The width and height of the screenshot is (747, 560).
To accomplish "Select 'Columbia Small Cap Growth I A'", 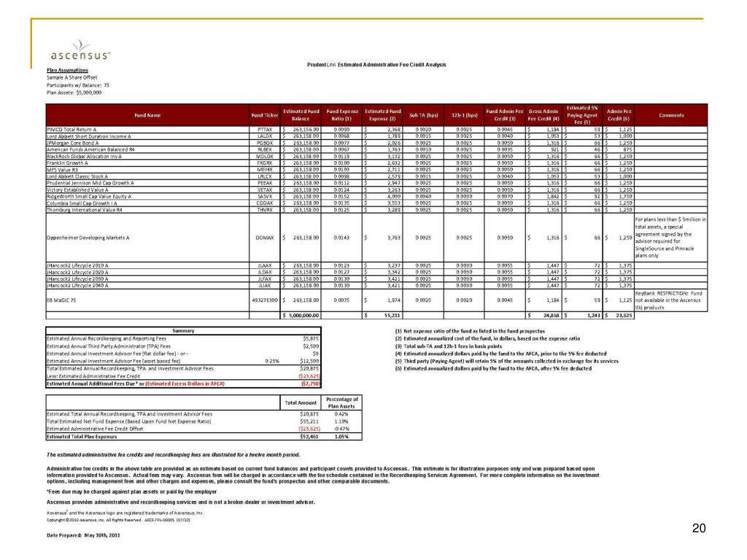I will coord(82,203).
